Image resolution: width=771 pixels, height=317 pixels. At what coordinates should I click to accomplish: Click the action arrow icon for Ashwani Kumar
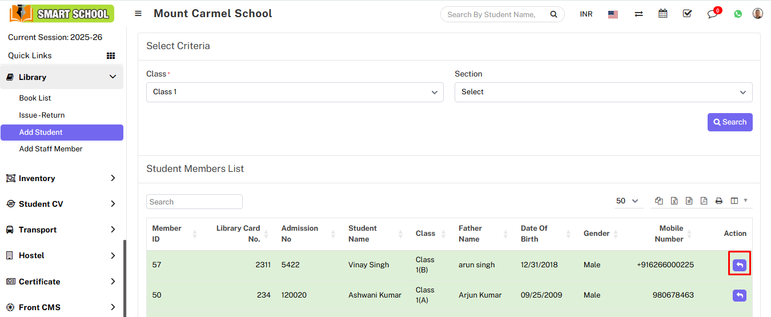click(x=739, y=295)
